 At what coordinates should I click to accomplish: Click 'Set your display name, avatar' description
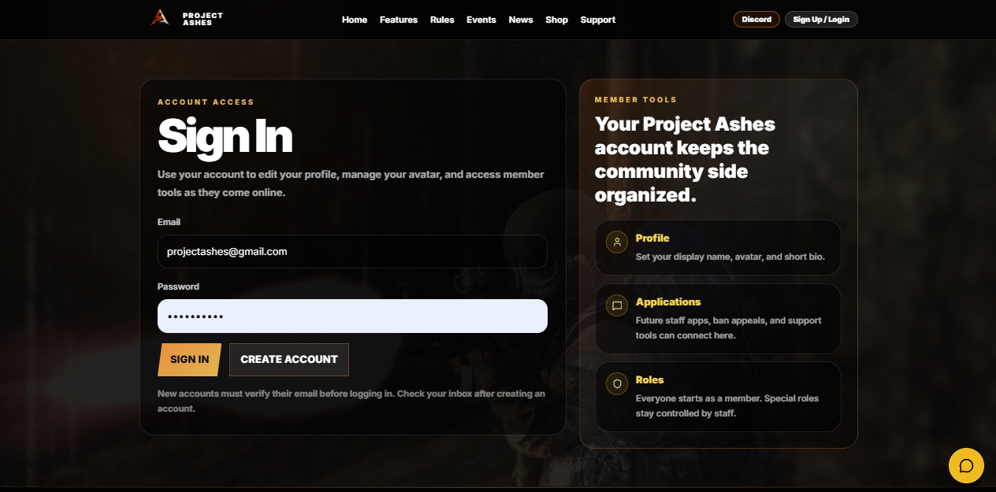point(730,257)
